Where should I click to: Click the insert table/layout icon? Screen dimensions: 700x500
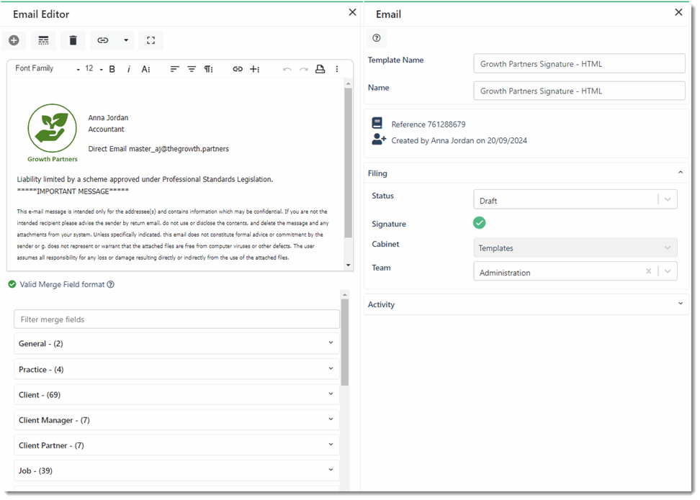click(43, 40)
